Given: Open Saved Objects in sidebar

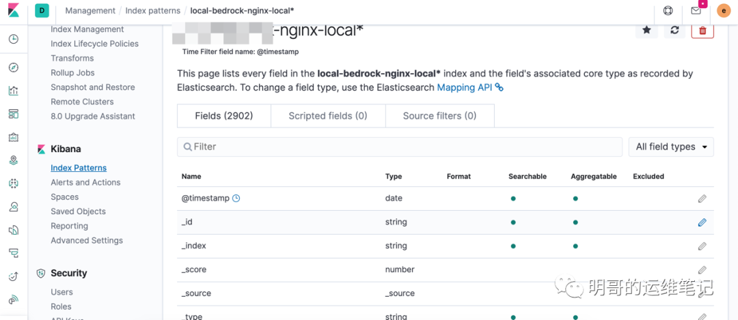Looking at the screenshot, I should pos(78,212).
